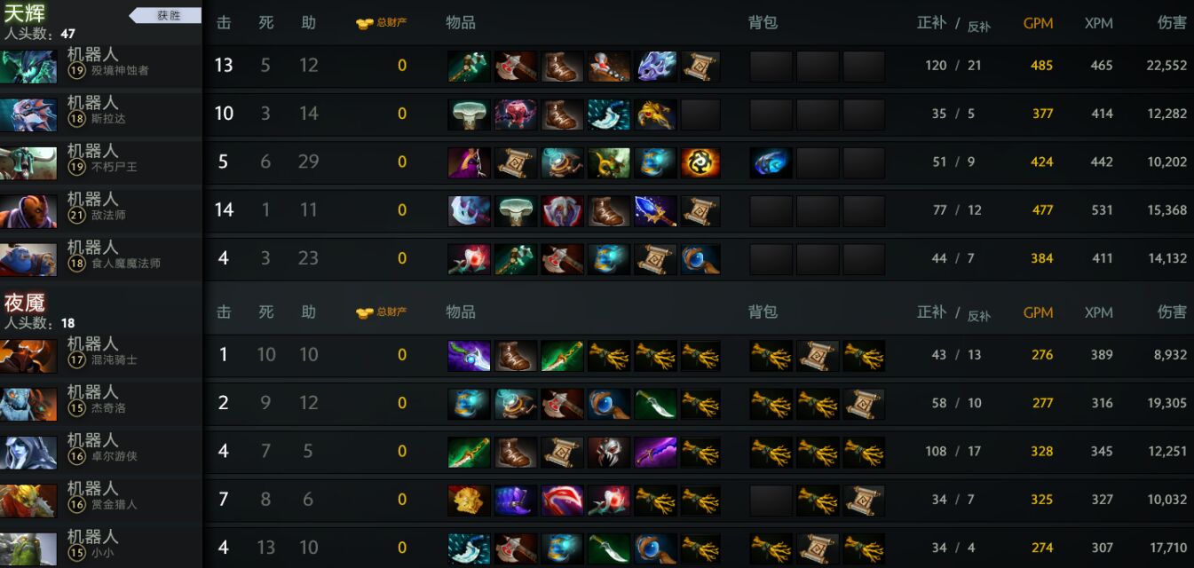Click Chaos Knight's Echo Sabre item
This screenshot has width=1194, height=568.
pyautogui.click(x=562, y=355)
